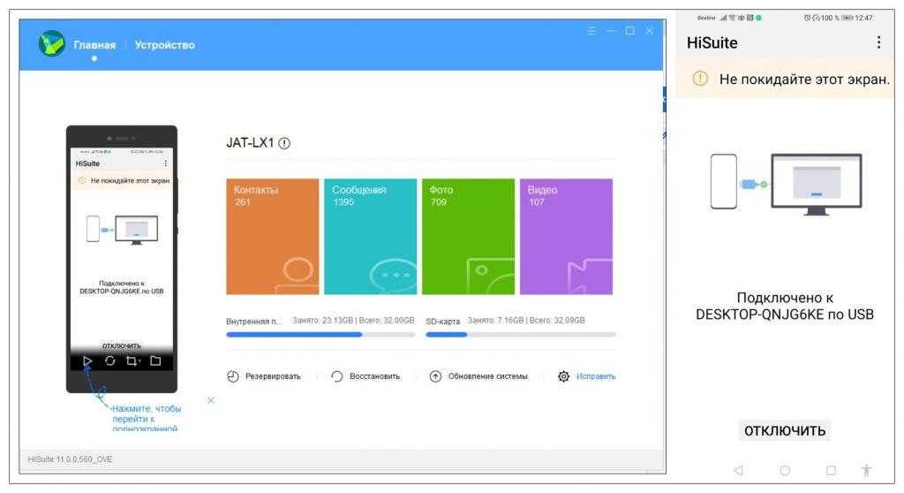This screenshot has height=493, width=904.
Task: Tap the Android back navigation button
Action: [x=738, y=470]
